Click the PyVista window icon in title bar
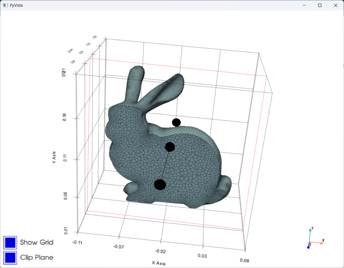The width and height of the screenshot is (344, 268). click(x=5, y=5)
